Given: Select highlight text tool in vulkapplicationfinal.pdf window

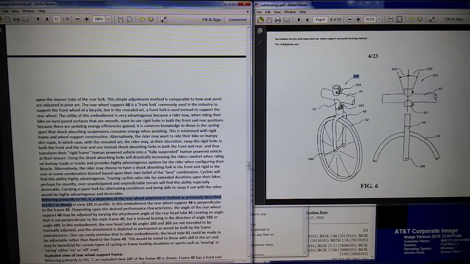Looking at the screenshot, I should (151, 19).
